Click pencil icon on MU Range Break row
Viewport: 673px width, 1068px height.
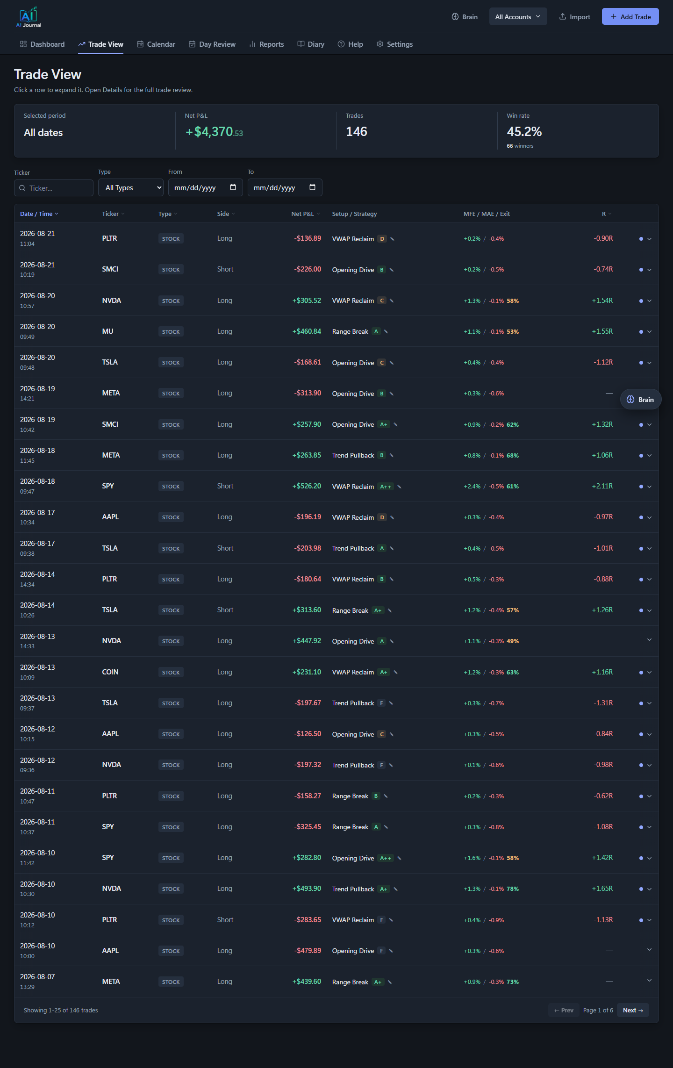point(386,331)
